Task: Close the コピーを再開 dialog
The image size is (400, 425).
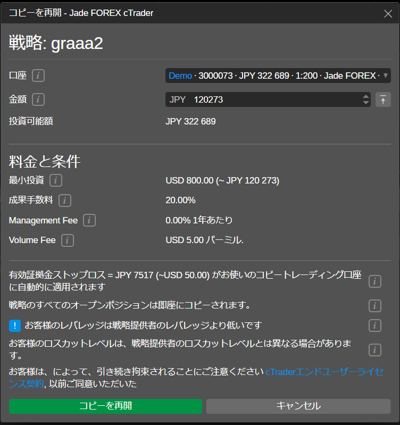Action: coord(388,13)
